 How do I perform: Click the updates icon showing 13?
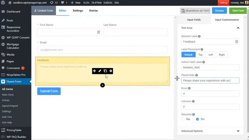click(52, 3)
